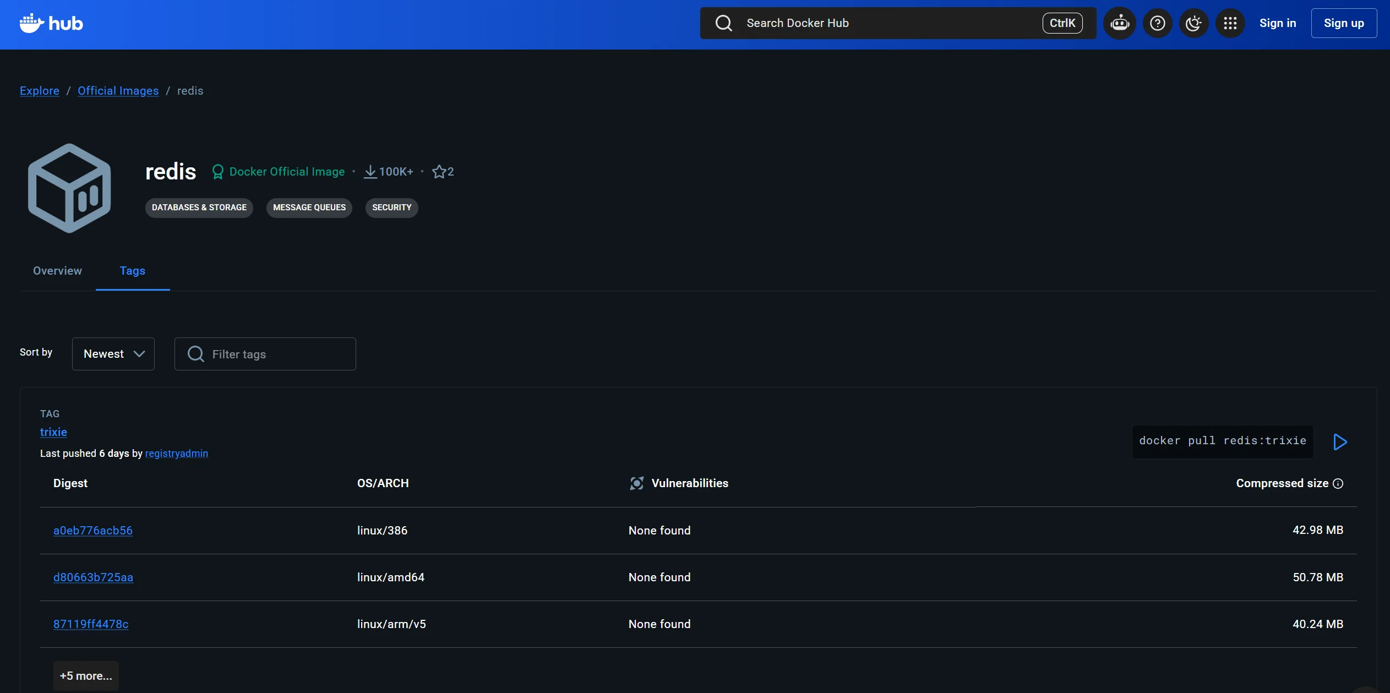Click the linux/amd64 architecture cell
The width and height of the screenshot is (1390, 693).
tap(391, 577)
